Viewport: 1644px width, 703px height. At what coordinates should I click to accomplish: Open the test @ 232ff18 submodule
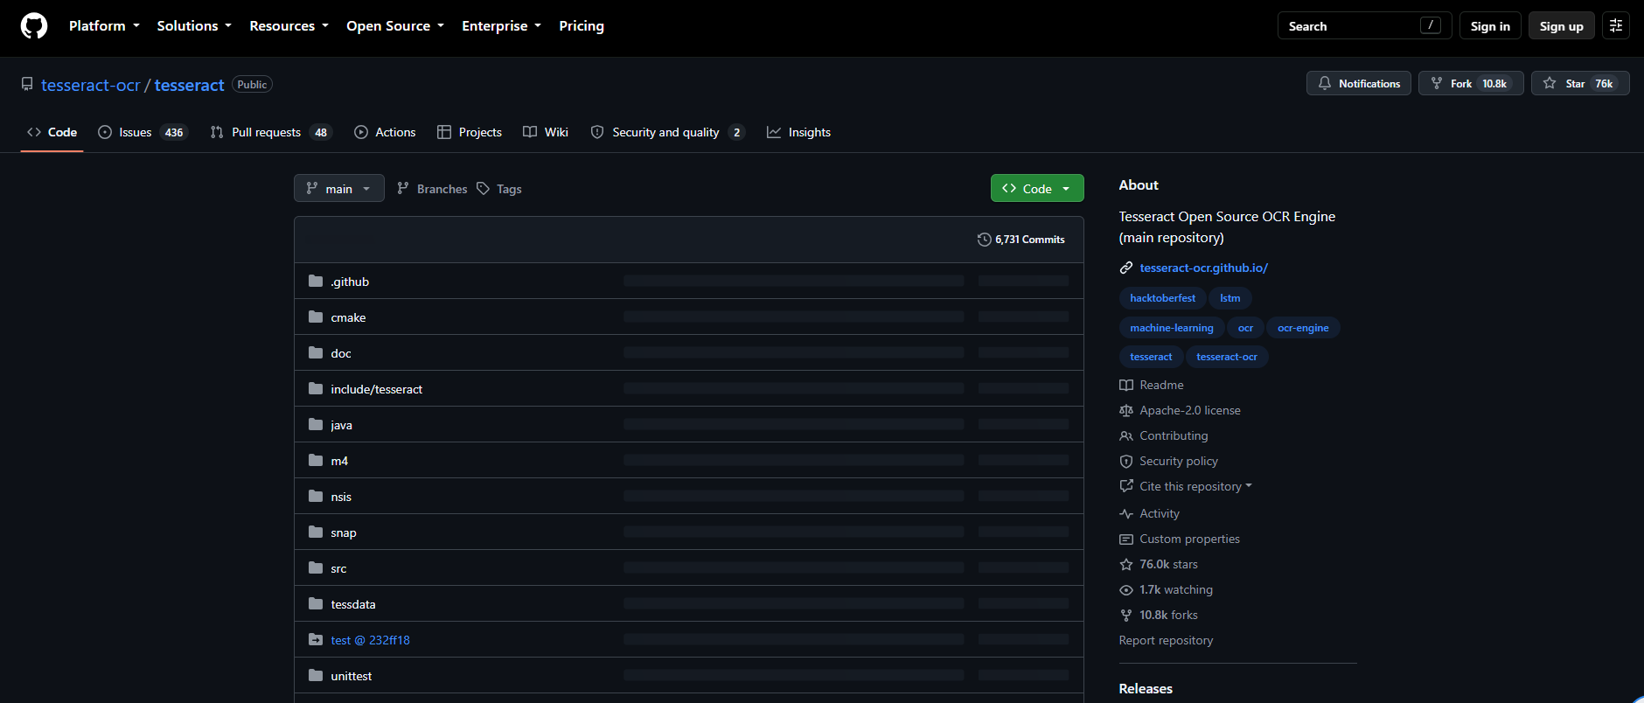coord(370,640)
